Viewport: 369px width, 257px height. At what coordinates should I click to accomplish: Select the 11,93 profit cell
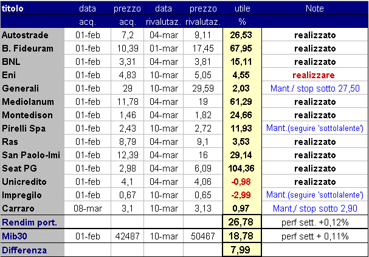(241, 128)
